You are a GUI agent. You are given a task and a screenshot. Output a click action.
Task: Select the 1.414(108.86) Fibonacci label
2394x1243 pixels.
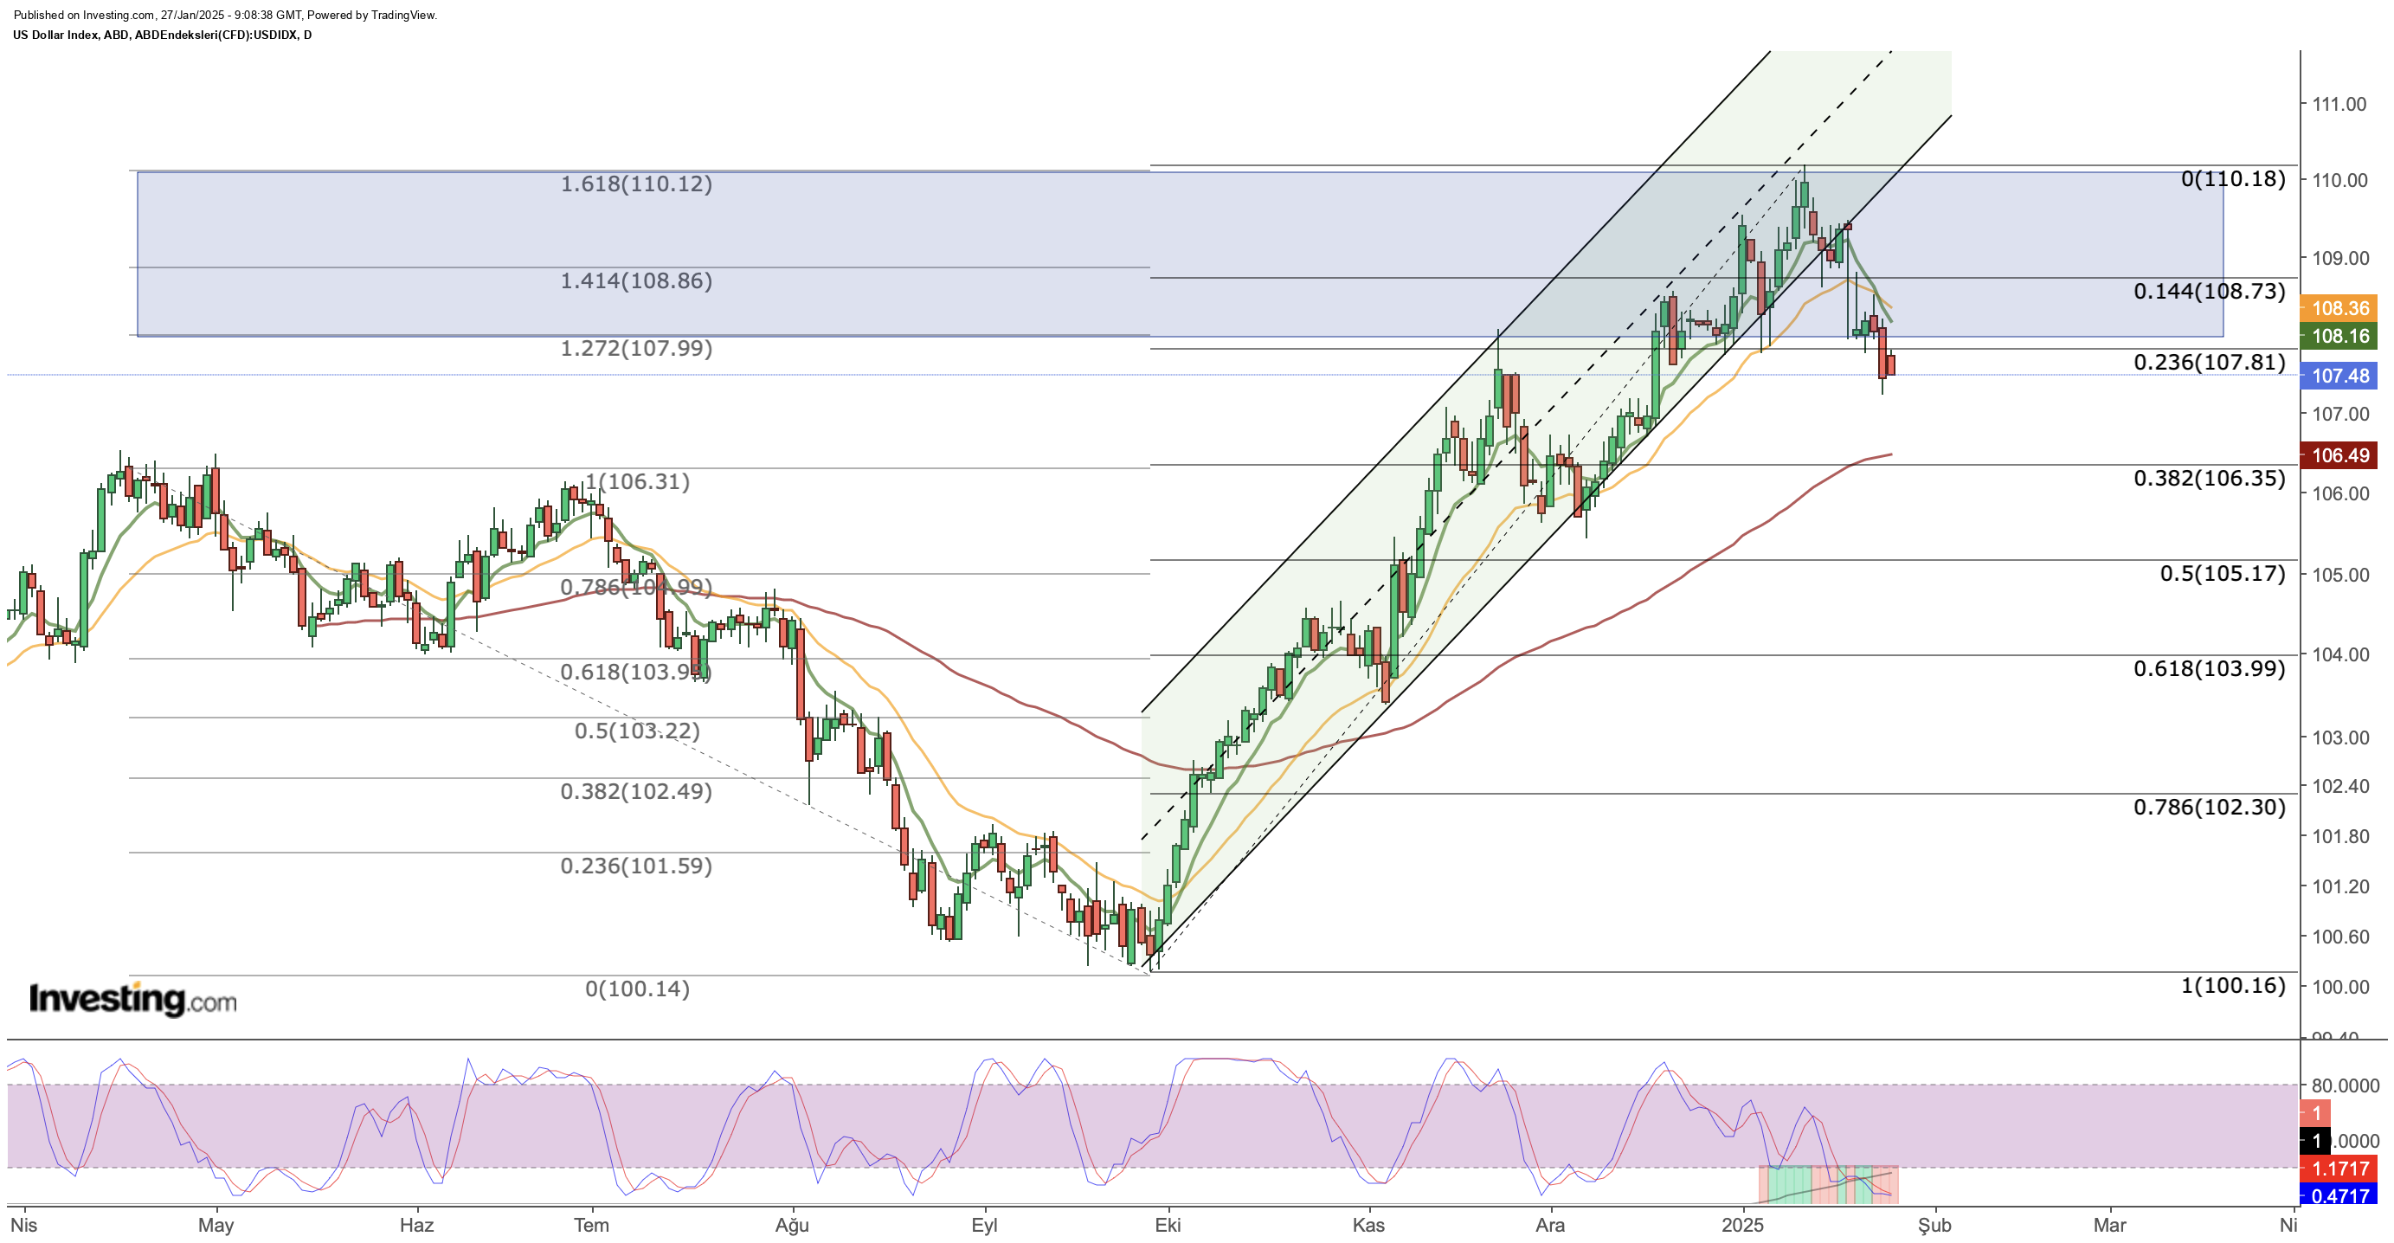(635, 280)
